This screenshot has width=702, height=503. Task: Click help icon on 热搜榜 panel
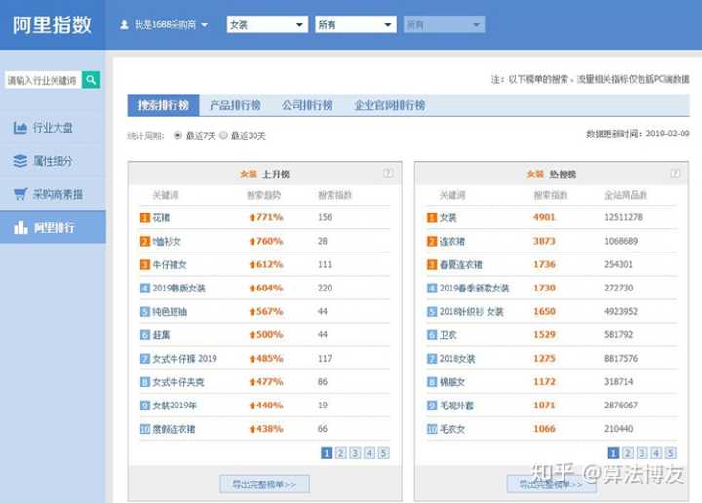pyautogui.click(x=675, y=174)
